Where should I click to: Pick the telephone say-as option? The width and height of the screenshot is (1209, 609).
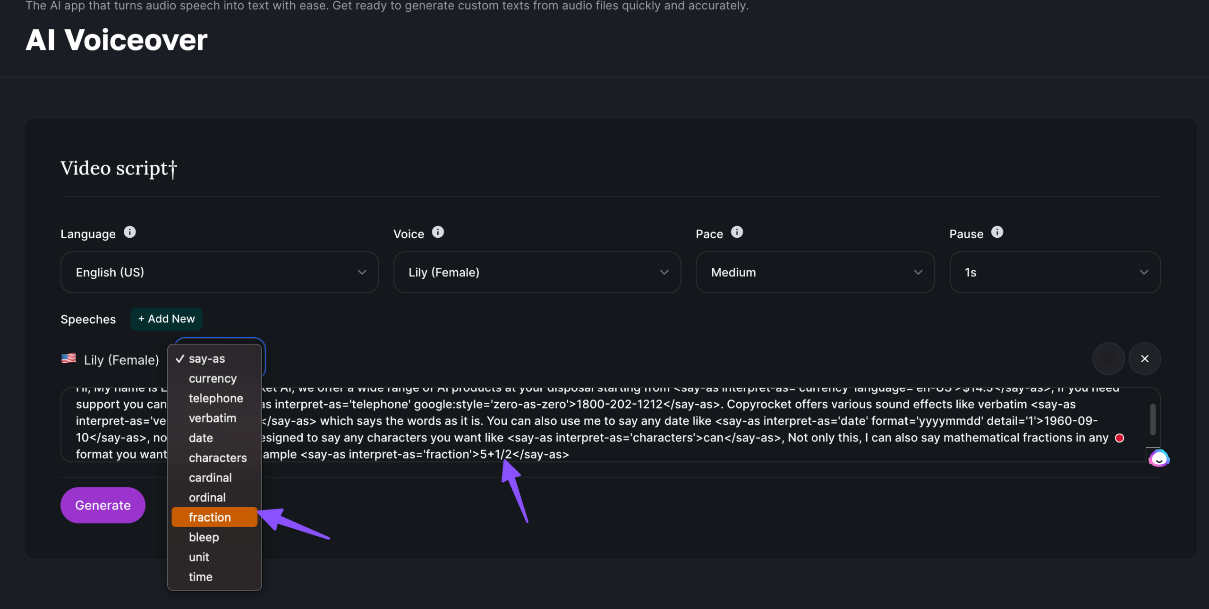(x=216, y=398)
